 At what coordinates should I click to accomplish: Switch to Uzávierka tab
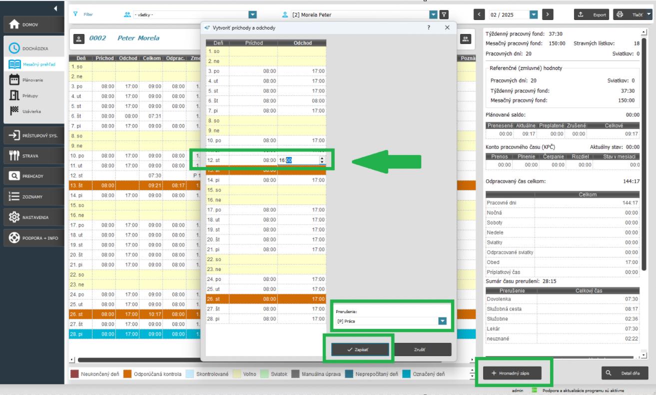33,110
